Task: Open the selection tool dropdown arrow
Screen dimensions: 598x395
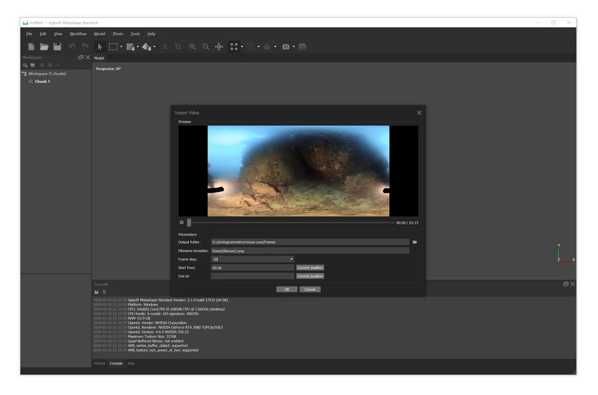Action: tap(121, 47)
